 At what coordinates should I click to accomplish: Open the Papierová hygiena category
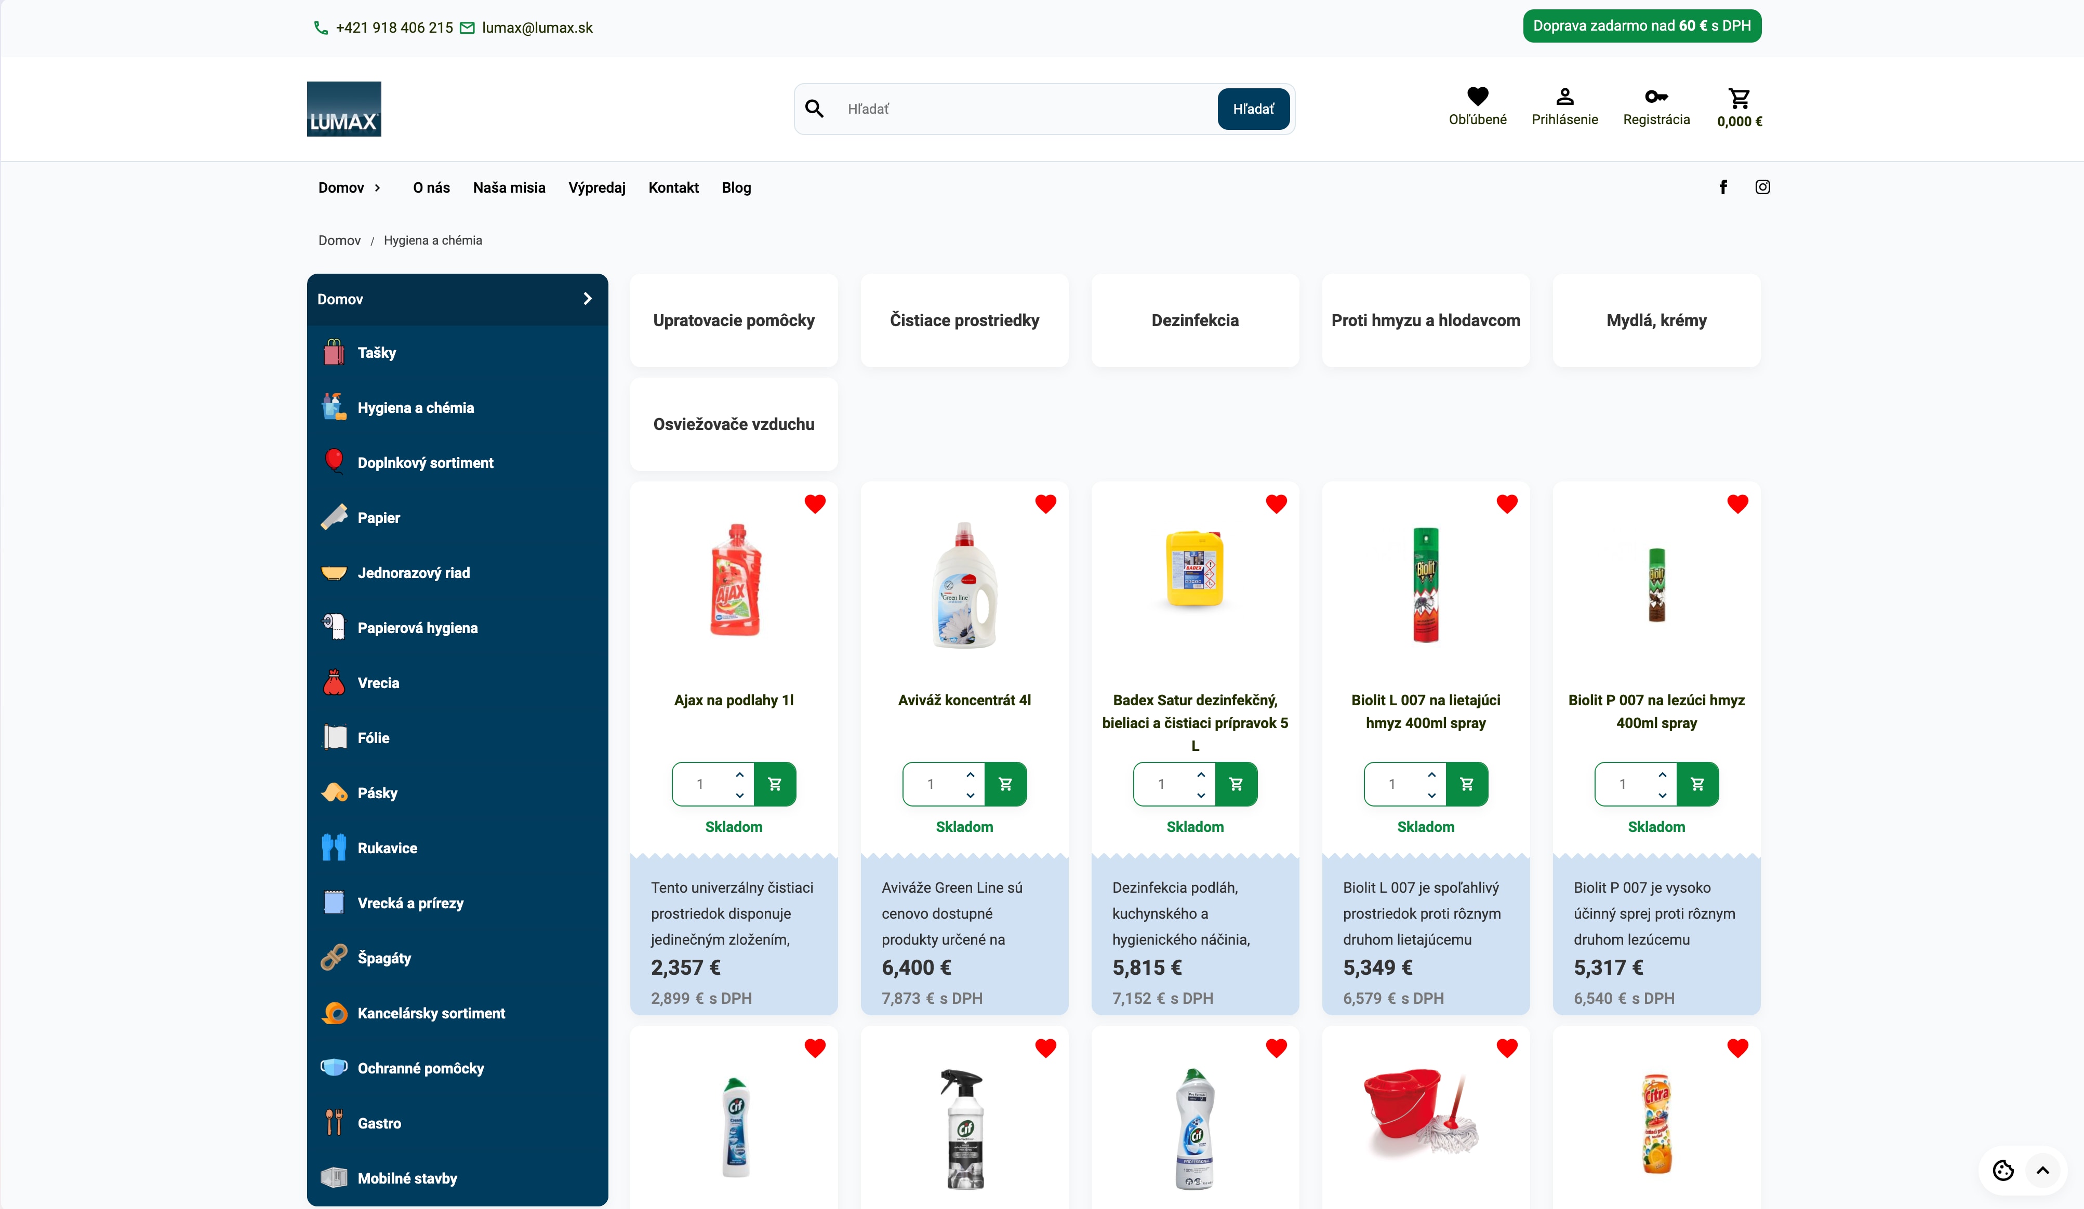point(457,628)
